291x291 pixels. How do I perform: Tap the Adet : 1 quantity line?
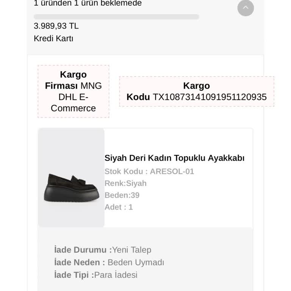coord(119,207)
